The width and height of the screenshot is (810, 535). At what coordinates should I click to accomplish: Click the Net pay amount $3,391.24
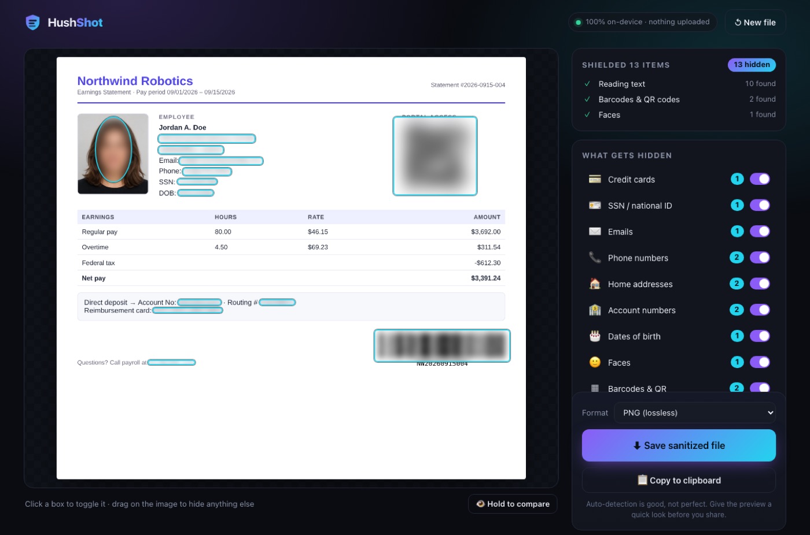[x=485, y=278]
